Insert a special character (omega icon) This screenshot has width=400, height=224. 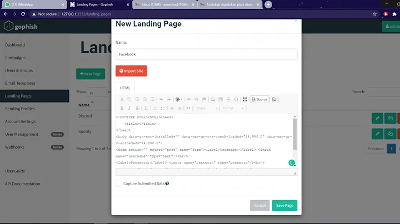coord(236,100)
